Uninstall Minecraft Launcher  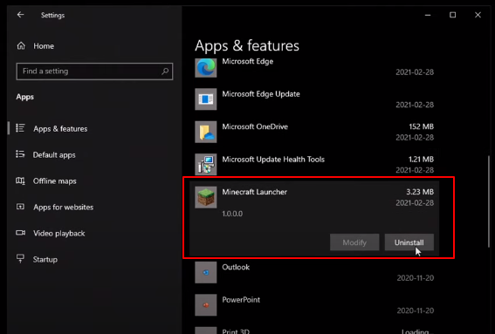[409, 242]
